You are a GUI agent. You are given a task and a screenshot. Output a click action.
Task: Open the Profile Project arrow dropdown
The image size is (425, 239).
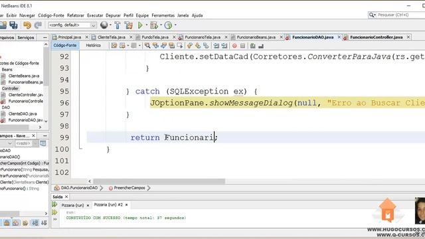click(x=175, y=25)
